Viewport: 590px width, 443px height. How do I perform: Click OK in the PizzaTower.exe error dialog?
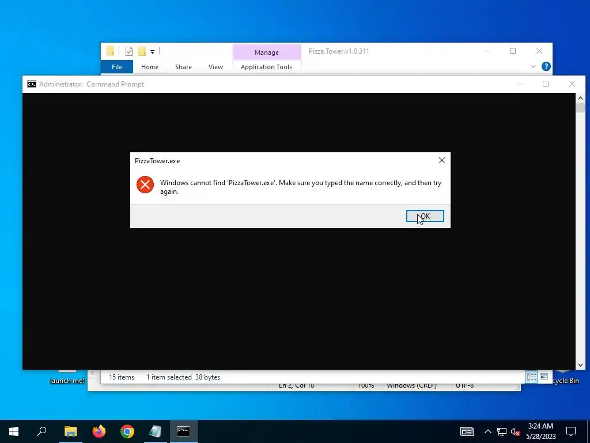pyautogui.click(x=425, y=216)
